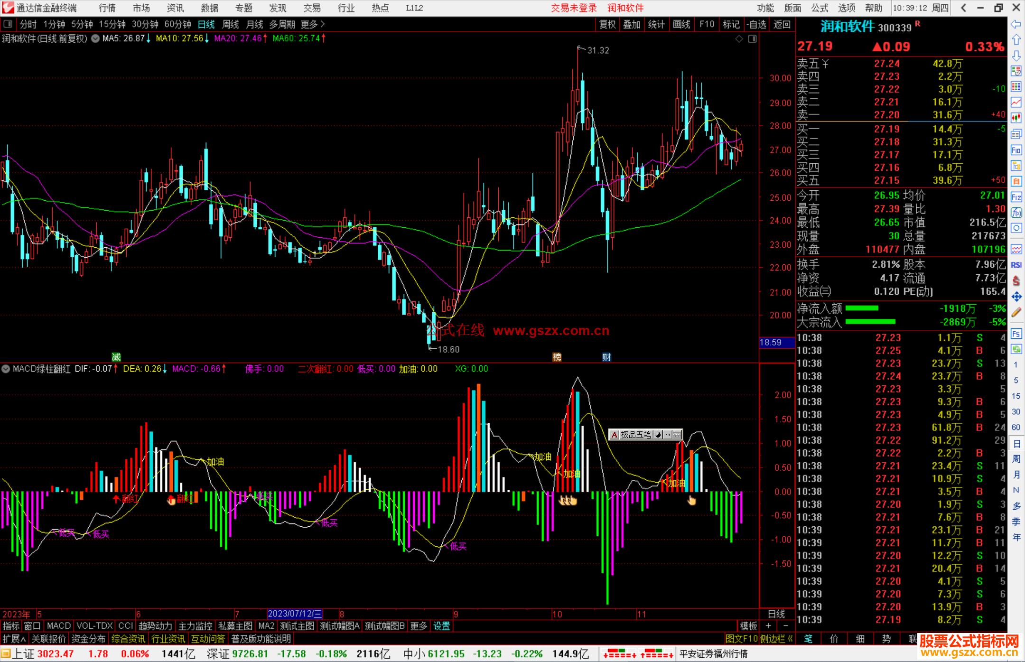Click the candlestick chart sidebar icon
This screenshot has width=1025, height=662.
(x=1016, y=117)
